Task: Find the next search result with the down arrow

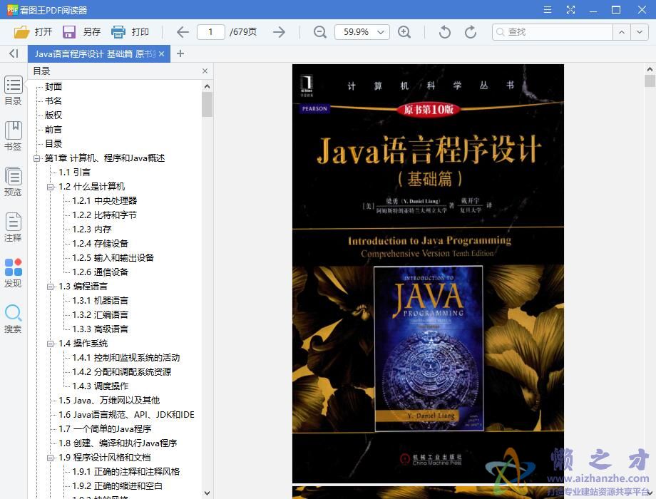Action: (640, 32)
